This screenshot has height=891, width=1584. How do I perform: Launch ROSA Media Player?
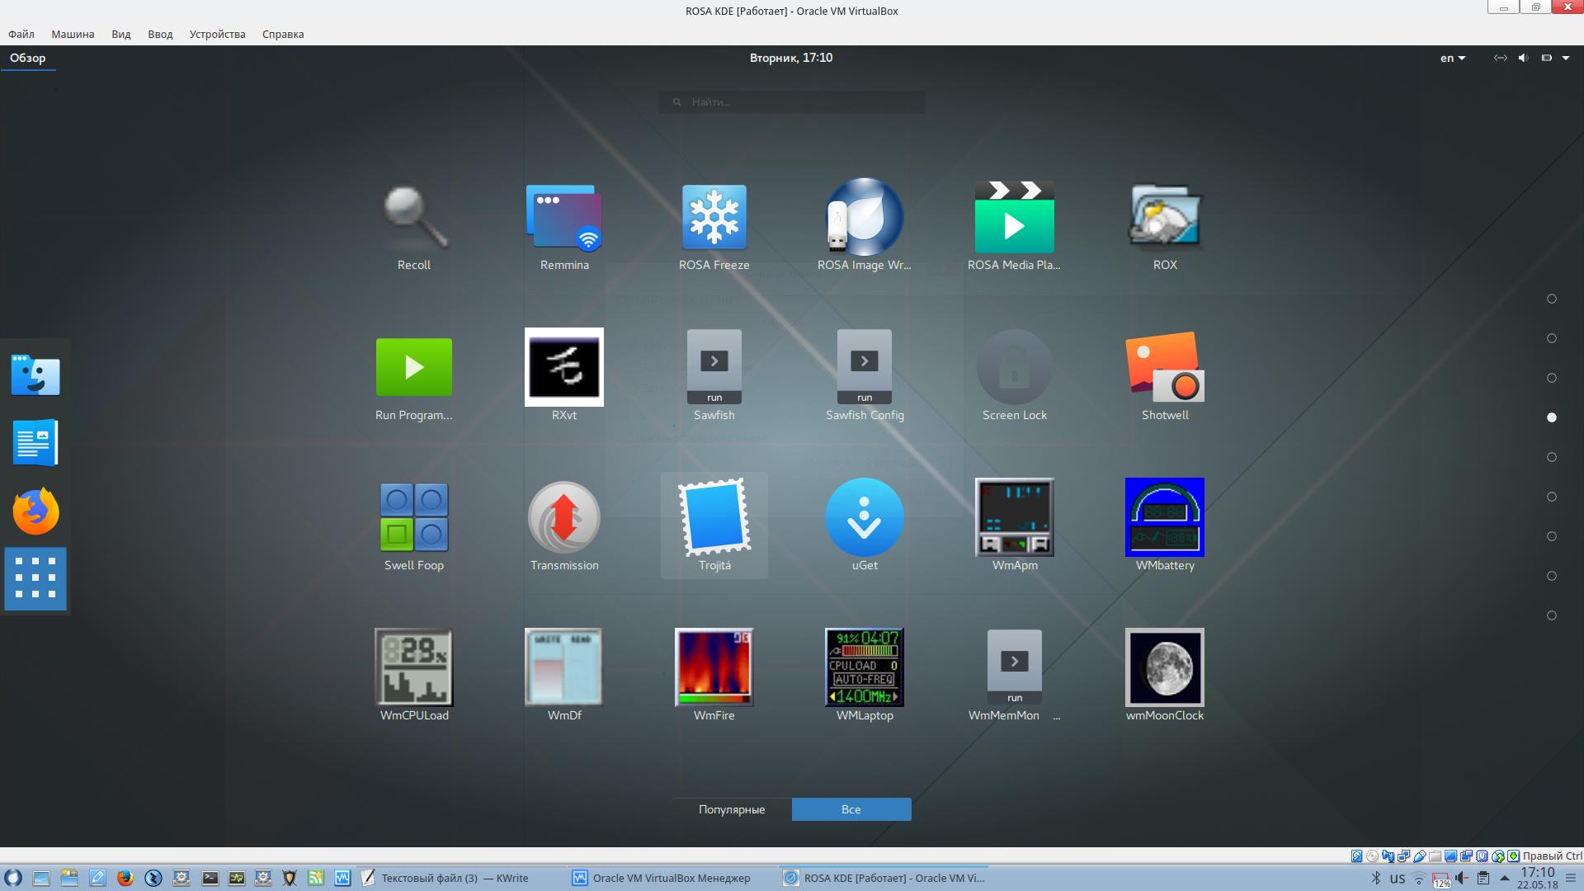click(x=1014, y=218)
